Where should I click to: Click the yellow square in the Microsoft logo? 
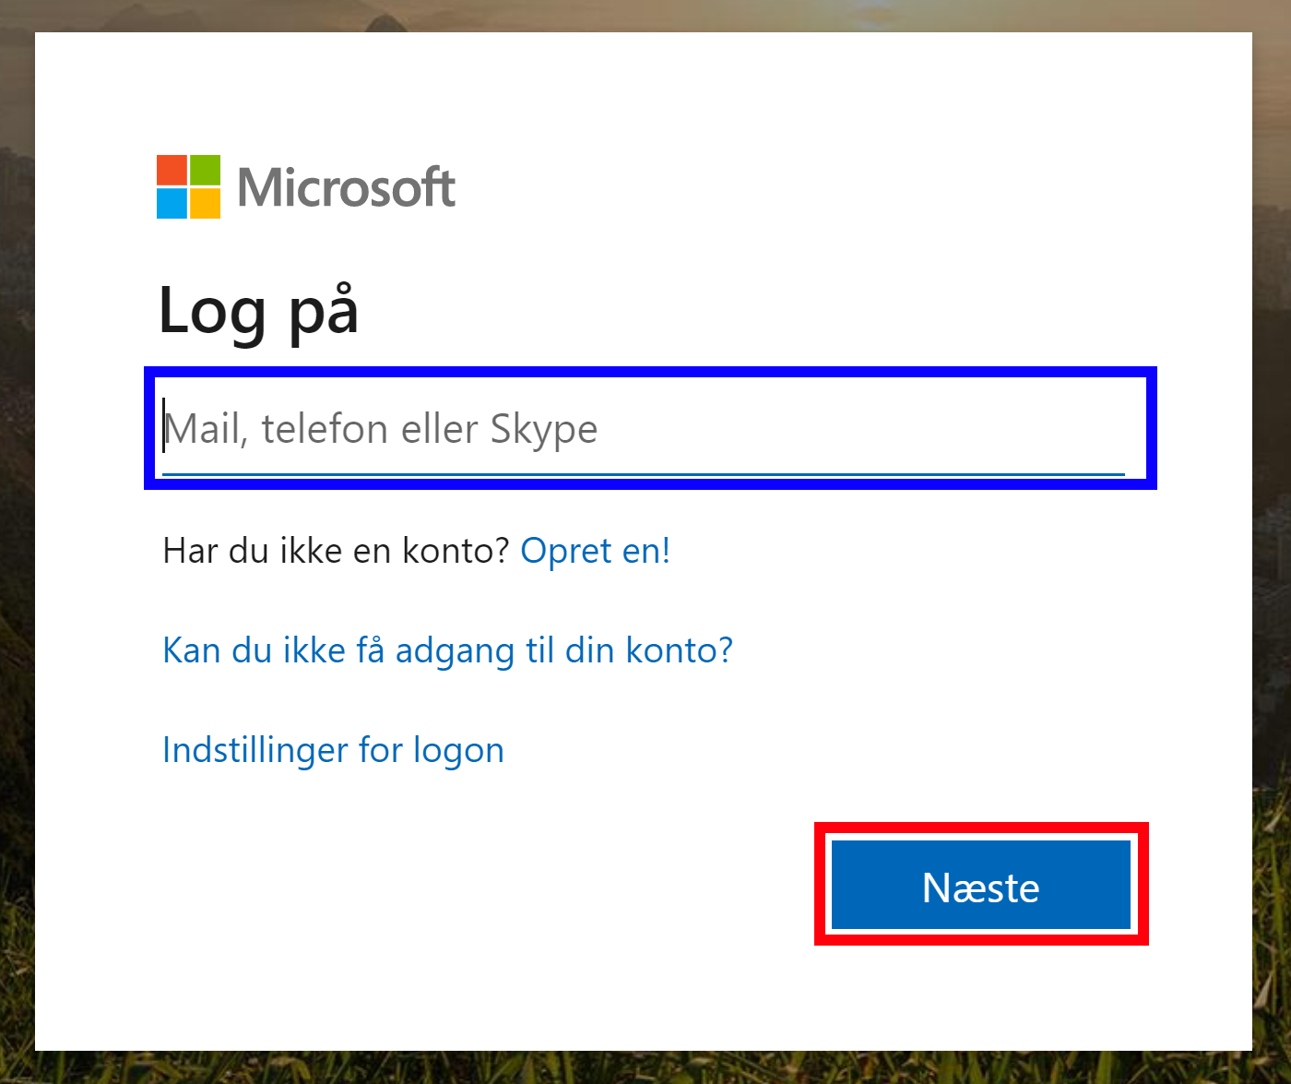click(205, 203)
